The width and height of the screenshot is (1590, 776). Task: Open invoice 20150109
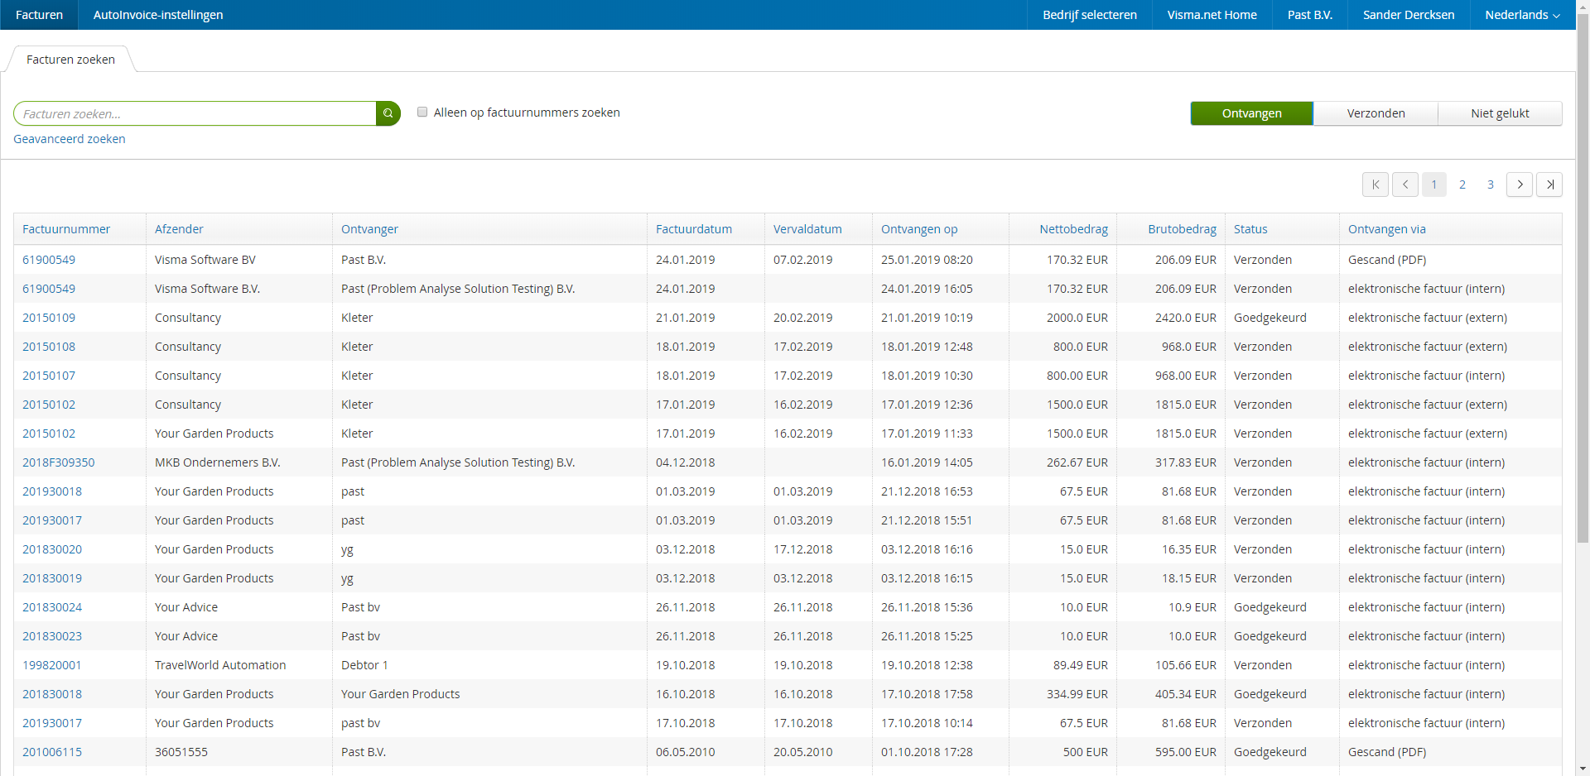click(49, 318)
